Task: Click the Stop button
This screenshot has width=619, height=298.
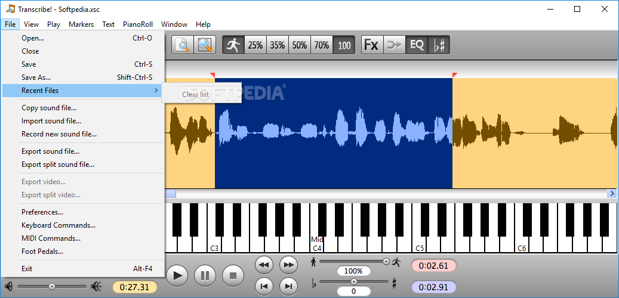Action: tap(233, 275)
